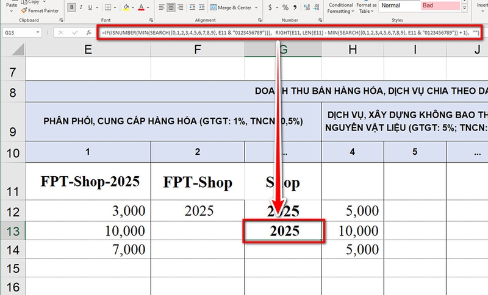Apply cell borders icon

coord(108,7)
